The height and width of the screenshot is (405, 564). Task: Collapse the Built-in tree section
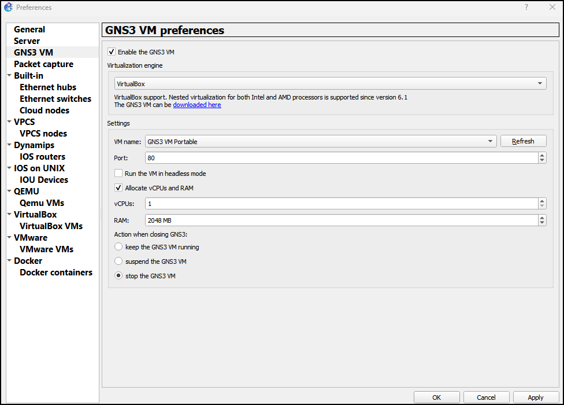[9, 75]
